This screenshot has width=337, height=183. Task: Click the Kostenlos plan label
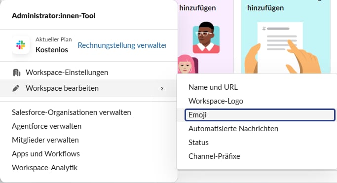52,50
